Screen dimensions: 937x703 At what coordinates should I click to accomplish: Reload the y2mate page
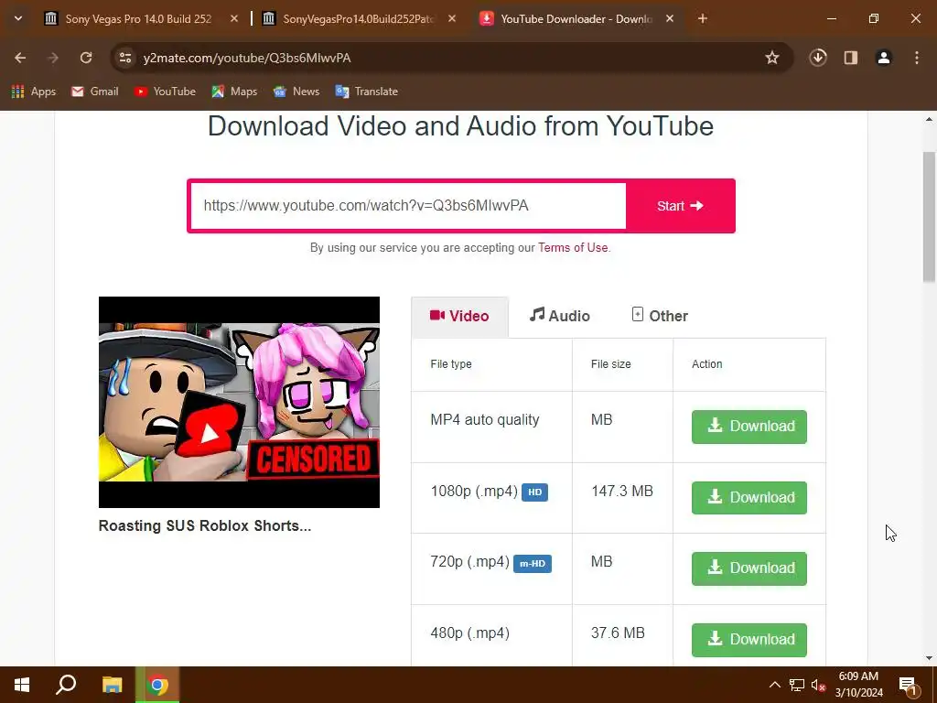[86, 58]
